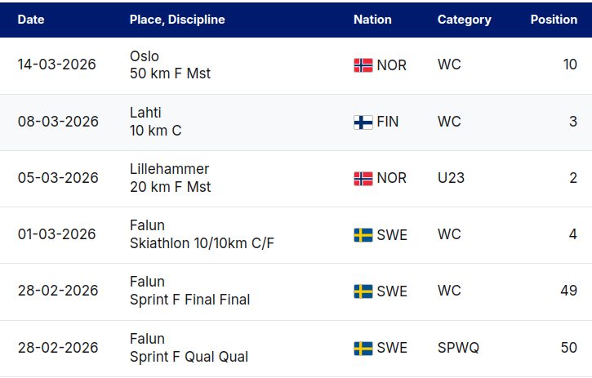Image resolution: width=592 pixels, height=378 pixels.
Task: Open the Lillehammer 20 km F Mst result
Action: (x=170, y=178)
